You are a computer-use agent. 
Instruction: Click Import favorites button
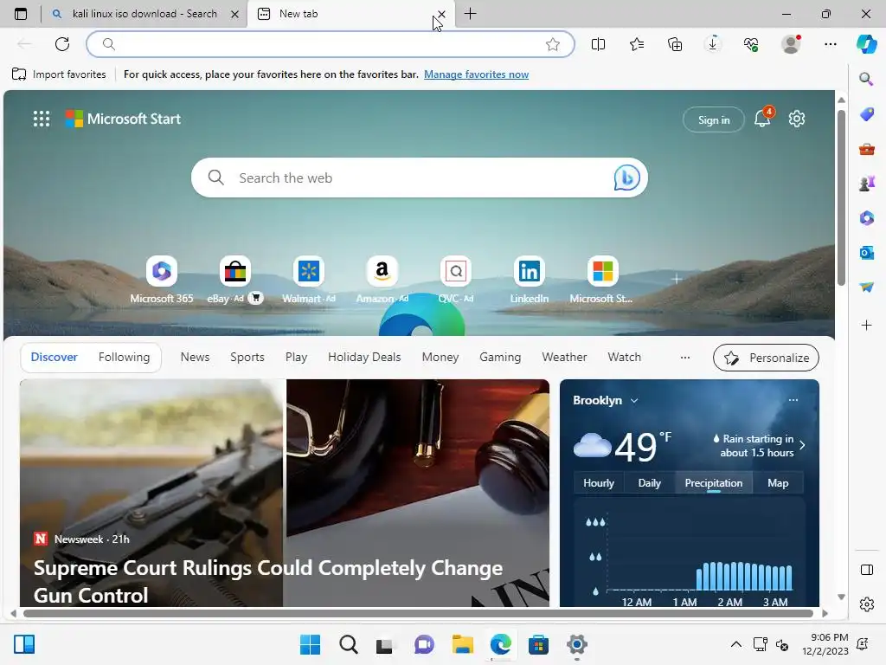(x=59, y=74)
